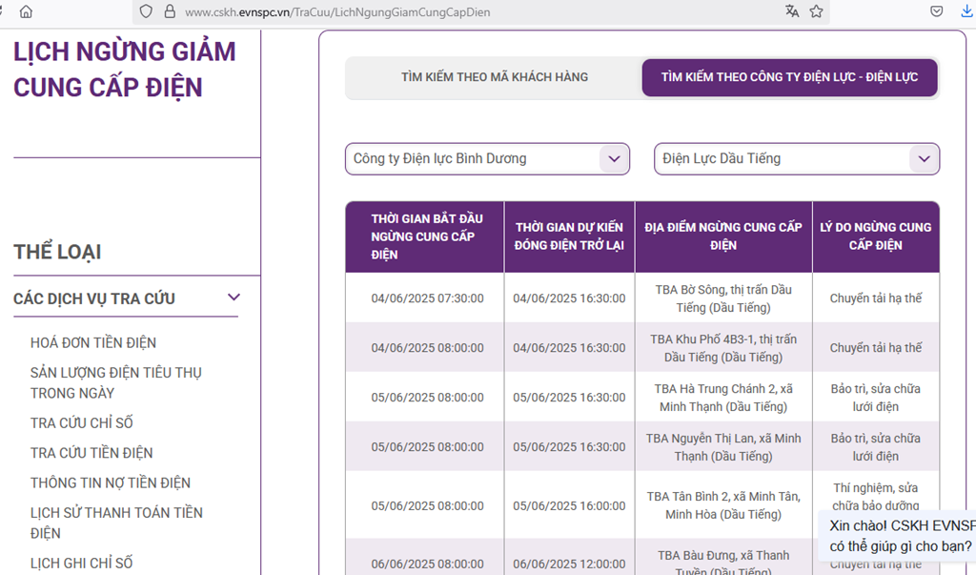Open the HOÁ ĐƠN TIỀN ĐIỆN link
The height and width of the screenshot is (575, 976).
(x=93, y=342)
